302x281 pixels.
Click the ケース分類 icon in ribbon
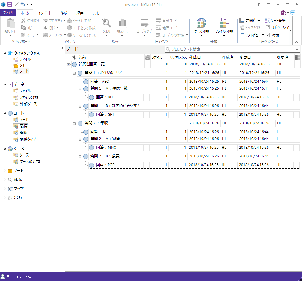point(201,24)
